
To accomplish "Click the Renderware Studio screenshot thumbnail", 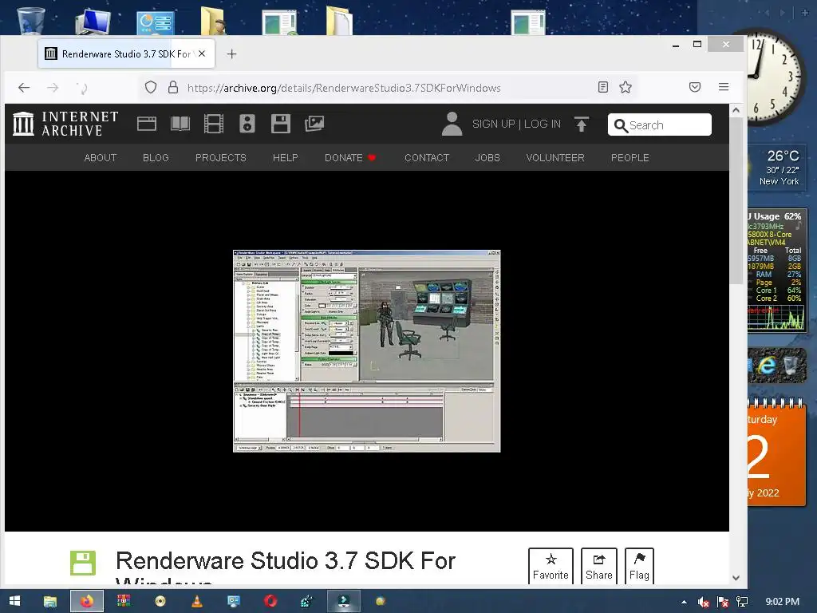I will (367, 351).
